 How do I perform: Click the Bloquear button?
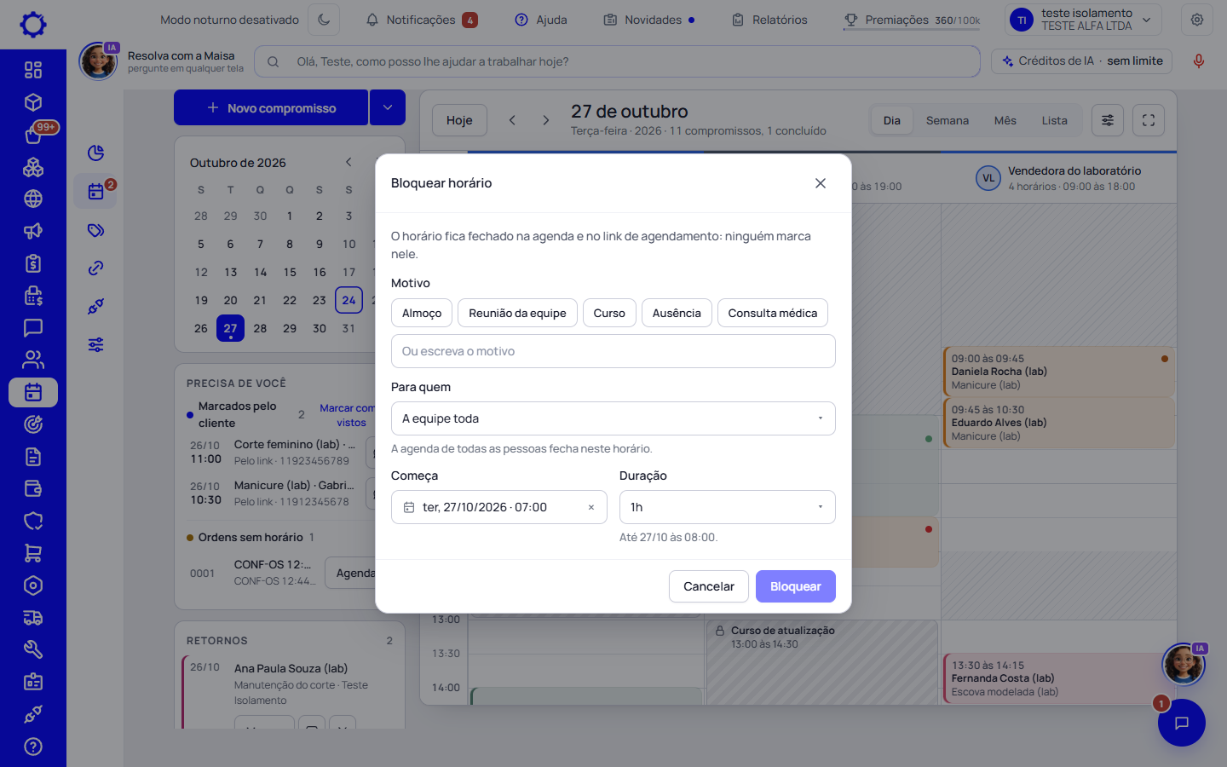[796, 586]
